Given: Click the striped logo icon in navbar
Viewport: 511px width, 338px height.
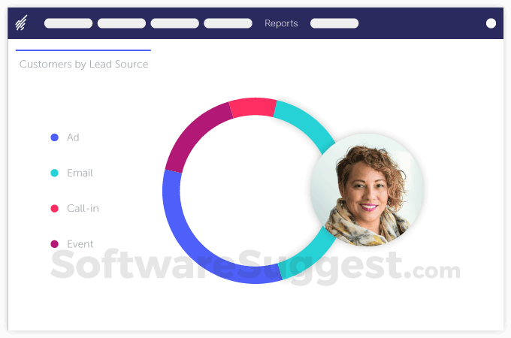Looking at the screenshot, I should 21,23.
